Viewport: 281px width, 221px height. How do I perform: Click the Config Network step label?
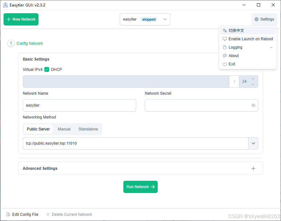tap(30, 43)
